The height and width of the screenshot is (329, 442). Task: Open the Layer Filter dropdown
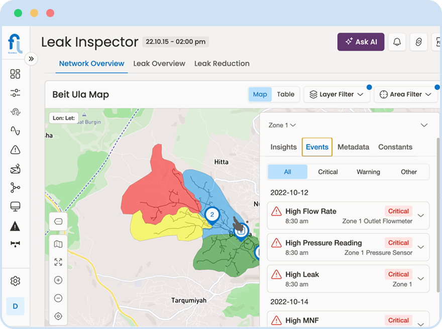[337, 94]
